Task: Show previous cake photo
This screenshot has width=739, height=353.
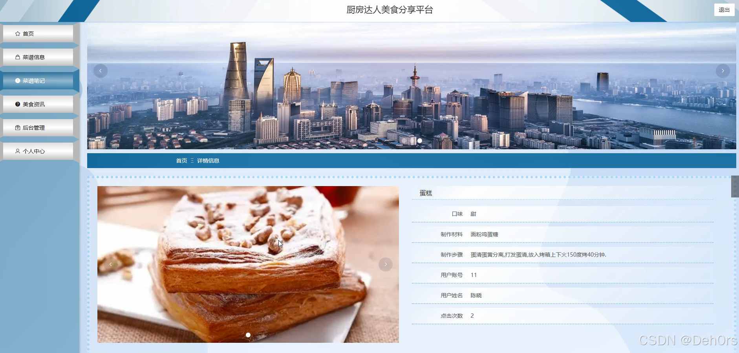Action: click(x=111, y=264)
